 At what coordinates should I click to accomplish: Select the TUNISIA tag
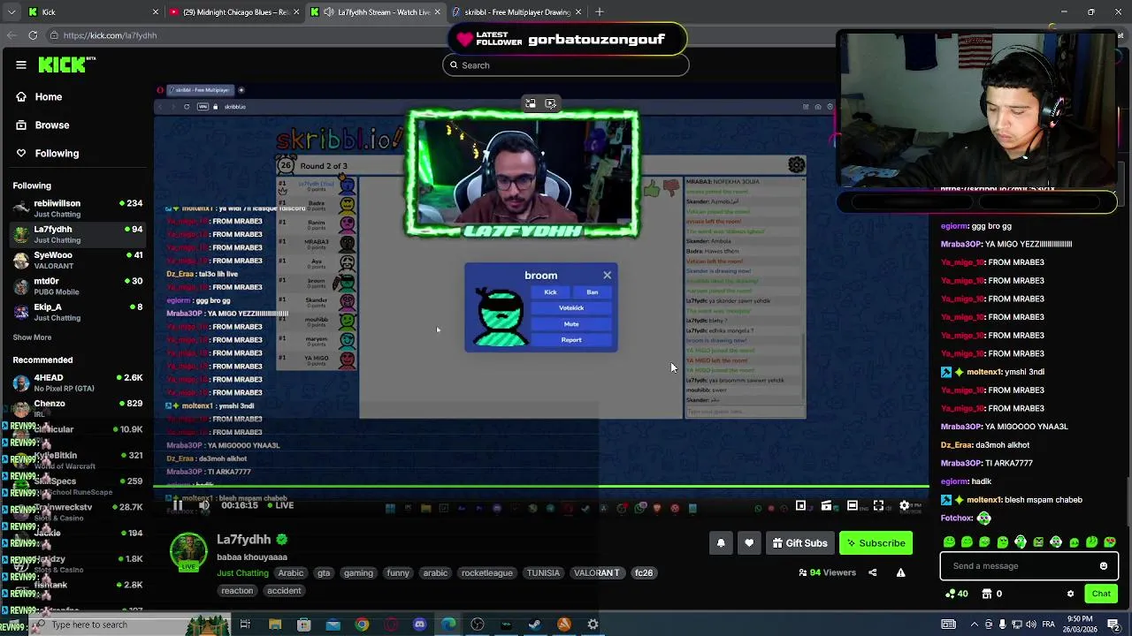(543, 573)
